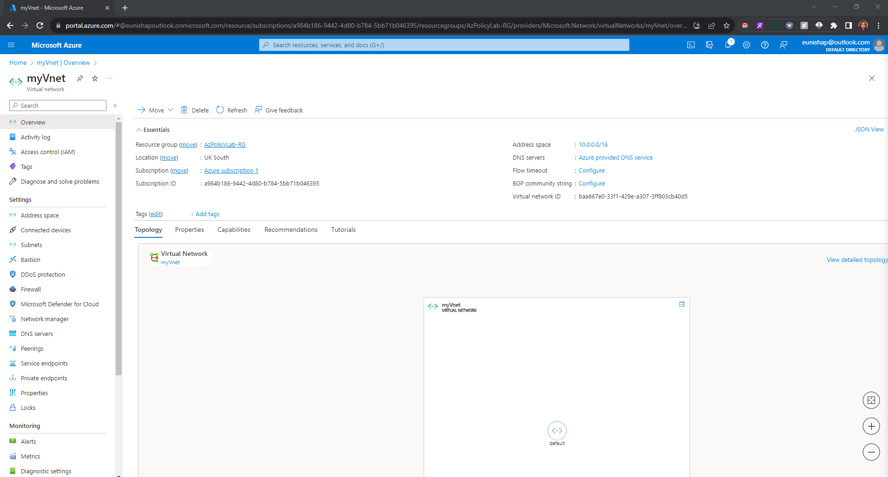Open the notifications bell
This screenshot has width=888, height=477.
(x=728, y=45)
